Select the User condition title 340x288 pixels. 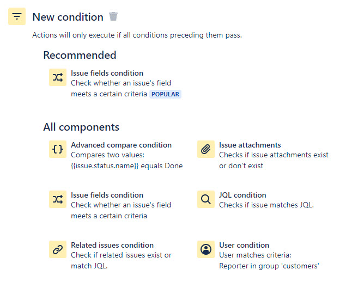click(x=244, y=245)
